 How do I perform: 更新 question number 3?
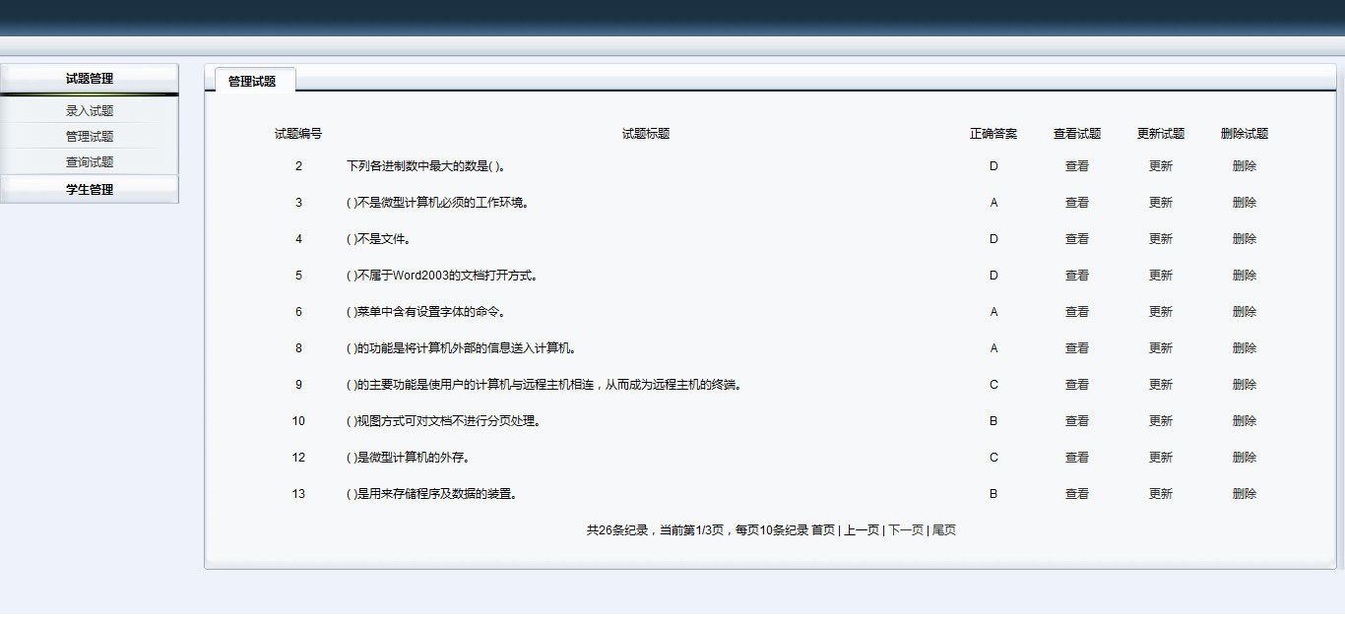(1160, 202)
